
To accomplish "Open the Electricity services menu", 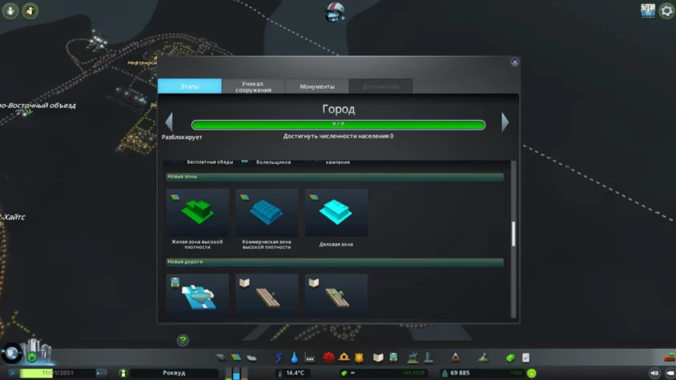I will coord(279,358).
